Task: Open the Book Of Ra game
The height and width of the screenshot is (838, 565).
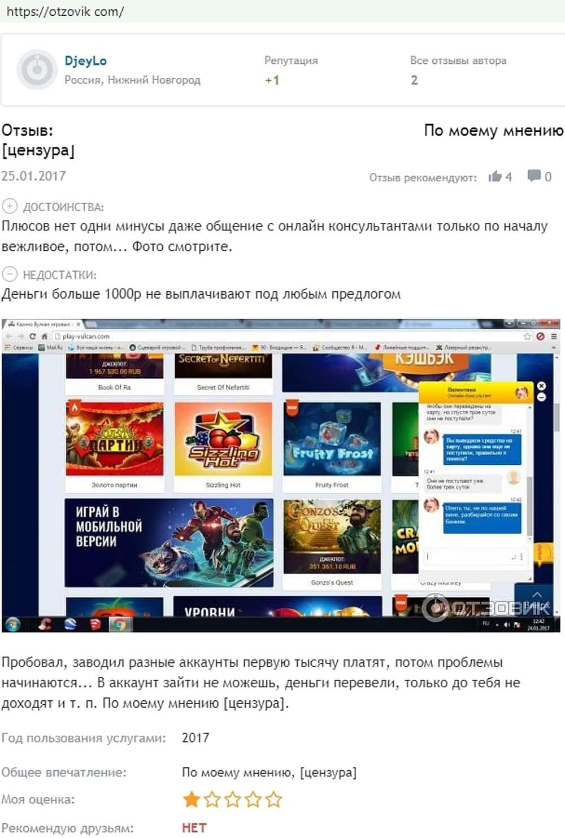Action: (114, 374)
